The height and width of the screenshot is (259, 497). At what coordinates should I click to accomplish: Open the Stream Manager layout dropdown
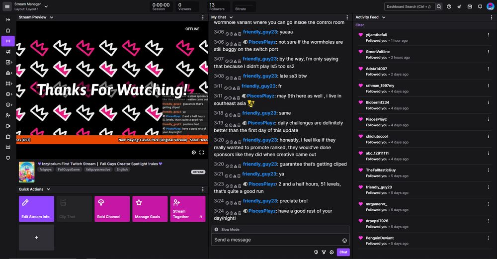click(46, 6)
